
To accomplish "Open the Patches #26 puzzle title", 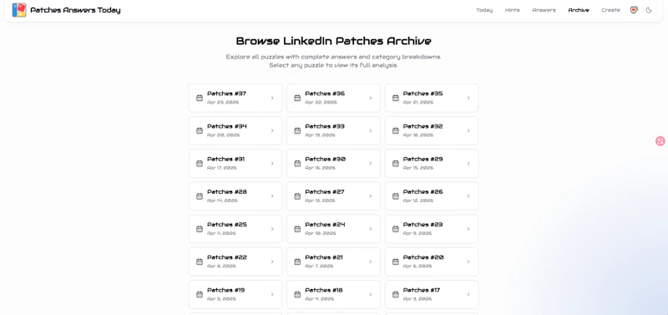I will point(423,192).
